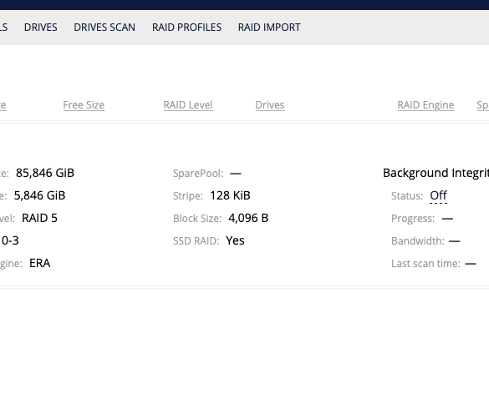Toggle Background Integrity status Off link
Image resolution: width=489 pixels, height=394 pixels.
click(438, 195)
